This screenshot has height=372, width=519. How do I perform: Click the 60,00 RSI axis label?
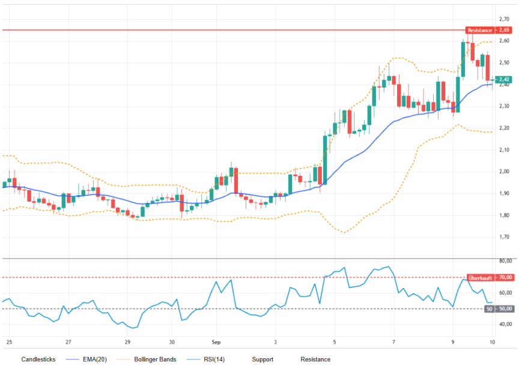(x=505, y=293)
